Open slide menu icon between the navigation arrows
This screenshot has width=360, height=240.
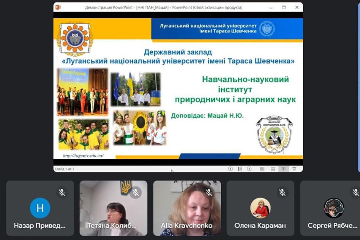(240, 169)
